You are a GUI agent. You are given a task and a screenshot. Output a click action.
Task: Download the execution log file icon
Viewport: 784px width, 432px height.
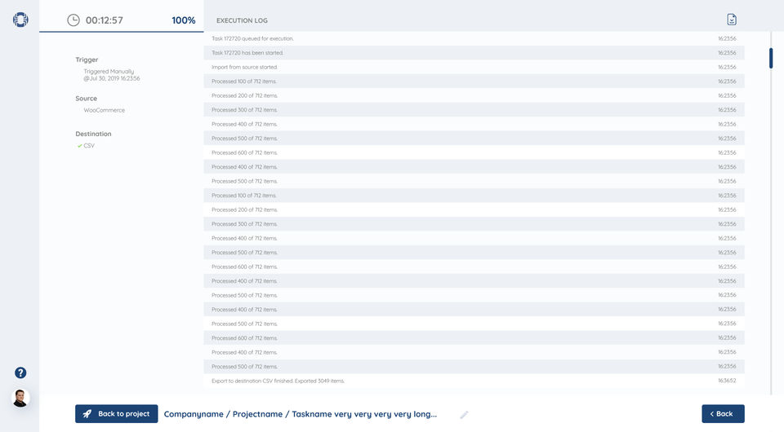point(732,20)
